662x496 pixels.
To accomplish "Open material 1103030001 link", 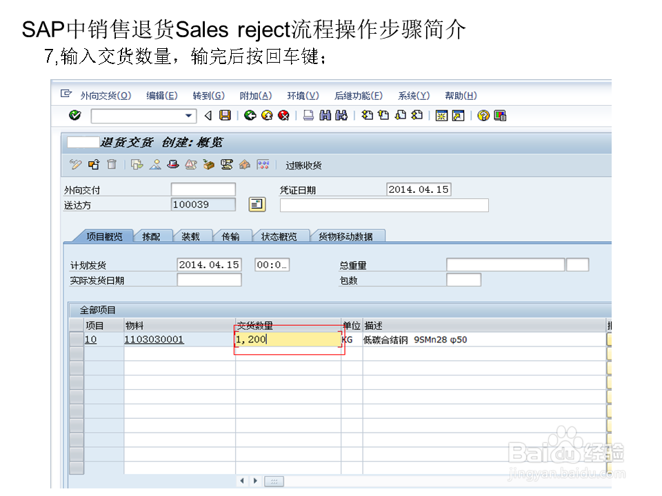I will (x=154, y=340).
